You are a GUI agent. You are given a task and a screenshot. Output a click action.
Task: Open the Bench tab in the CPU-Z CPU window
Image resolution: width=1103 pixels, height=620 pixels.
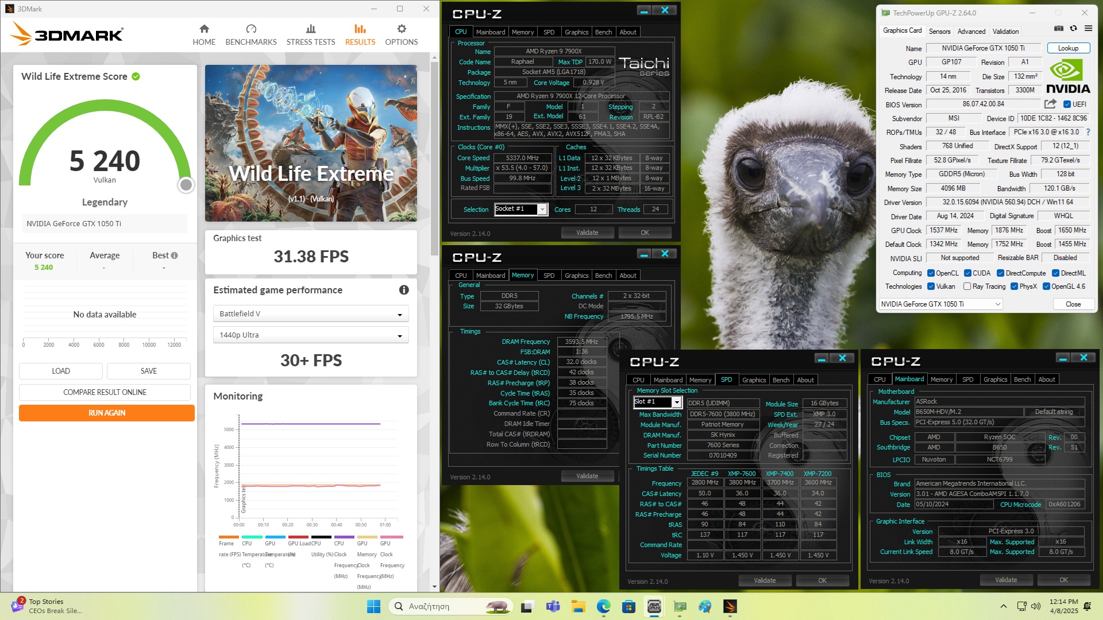(x=603, y=32)
